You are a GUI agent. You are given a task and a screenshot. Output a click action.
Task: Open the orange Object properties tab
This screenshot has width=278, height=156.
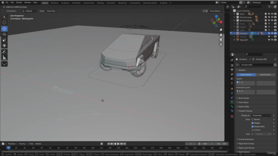pos(232,88)
